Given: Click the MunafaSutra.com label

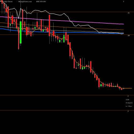Looking at the screenshot, I should 25,2.
